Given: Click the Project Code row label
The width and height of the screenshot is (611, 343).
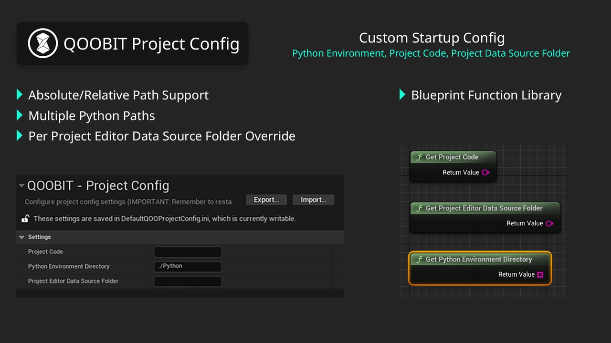Looking at the screenshot, I should pos(45,252).
